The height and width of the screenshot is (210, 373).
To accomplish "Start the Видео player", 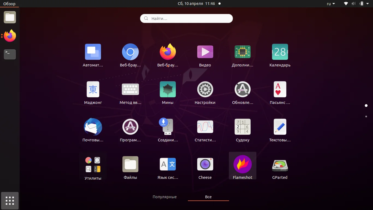I will pyautogui.click(x=205, y=52).
